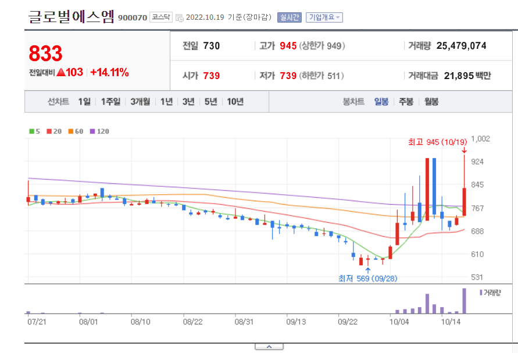Click the 거래량 volume legend marker
518x353 pixels.
click(481, 293)
